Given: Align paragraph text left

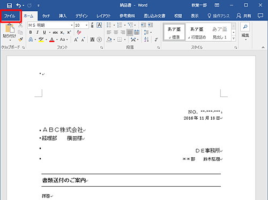Looking at the screenshot, I should [x=109, y=32].
